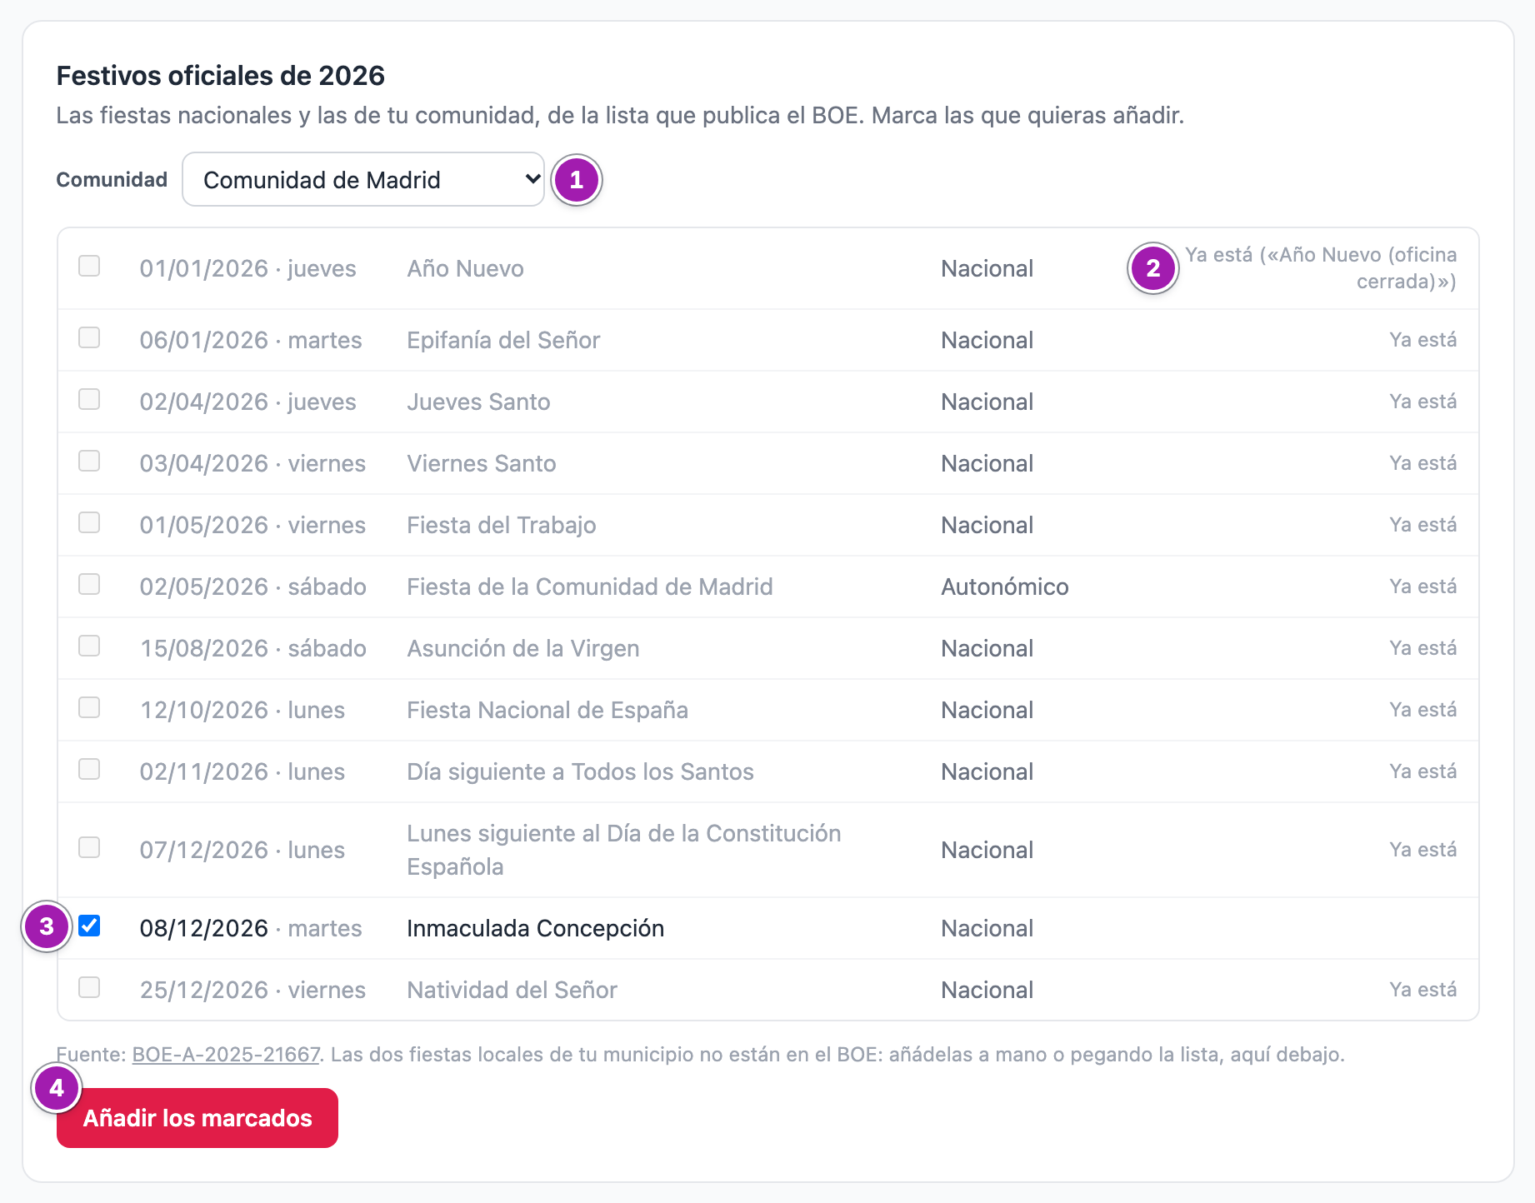Toggle checkbox for Asunción de la Virgen
This screenshot has width=1535, height=1203.
89,646
